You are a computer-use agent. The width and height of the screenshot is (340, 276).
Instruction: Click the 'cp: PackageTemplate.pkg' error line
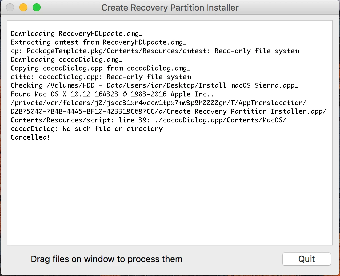pyautogui.click(x=155, y=51)
